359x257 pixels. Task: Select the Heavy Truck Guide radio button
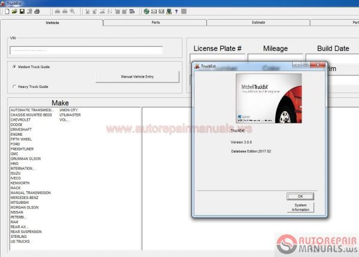click(14, 87)
